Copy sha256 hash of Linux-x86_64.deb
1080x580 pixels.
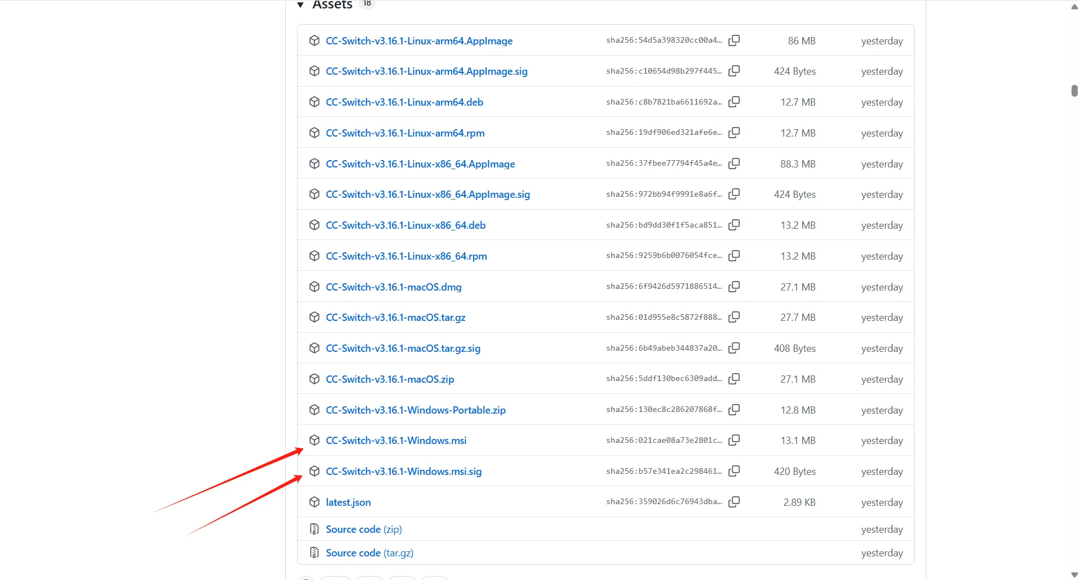click(x=734, y=225)
